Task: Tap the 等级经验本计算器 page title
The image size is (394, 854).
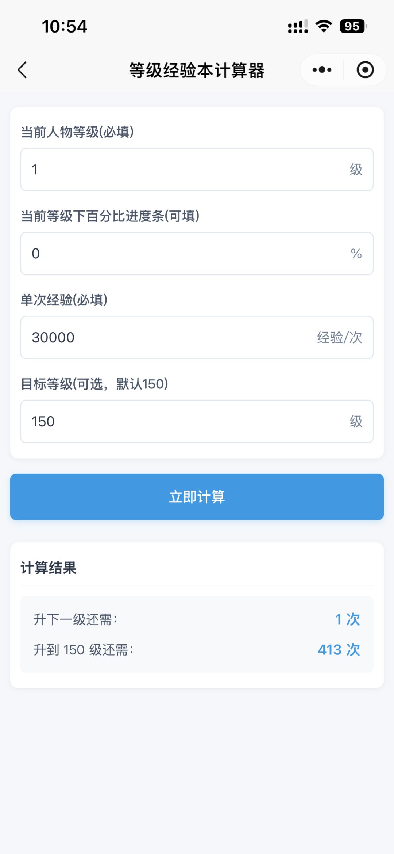Action: (x=197, y=70)
